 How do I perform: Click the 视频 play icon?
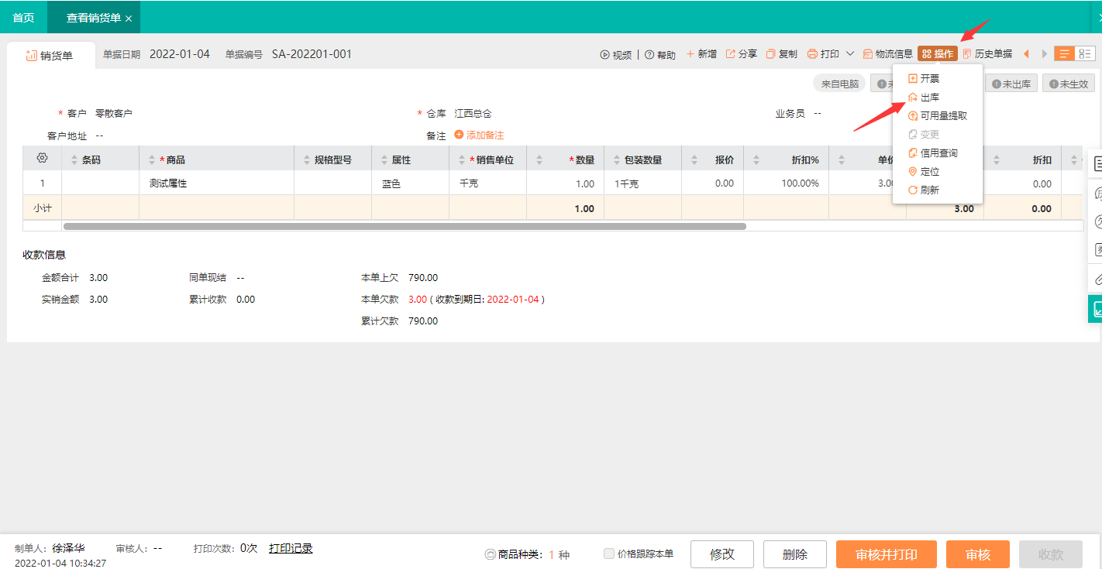604,54
